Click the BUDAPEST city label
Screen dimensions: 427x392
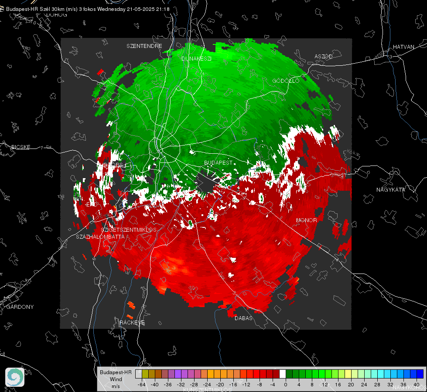(219, 162)
